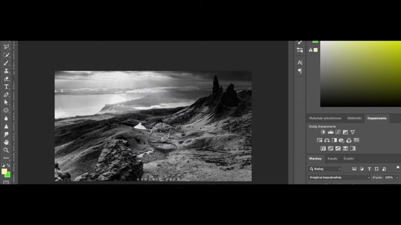The width and height of the screenshot is (401, 225).
Task: Open the Rodzaj layer filter dropdown
Action: point(325,169)
